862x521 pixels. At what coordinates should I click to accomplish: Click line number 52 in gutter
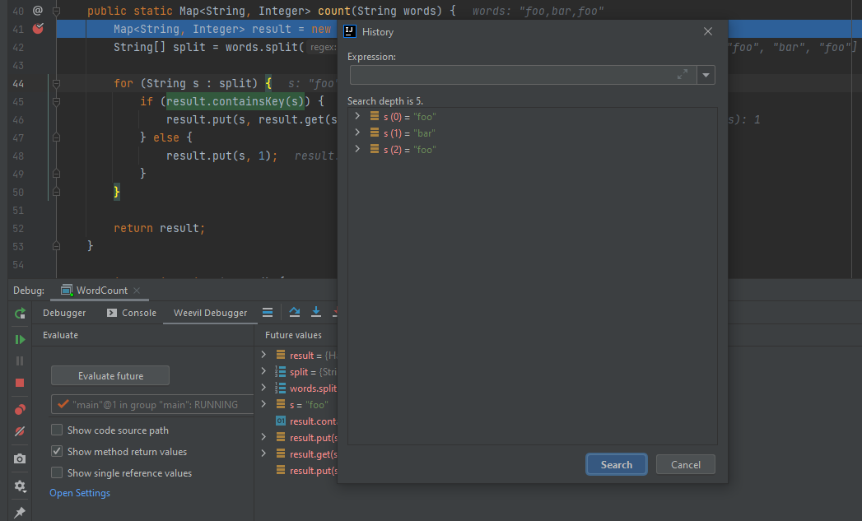point(18,228)
